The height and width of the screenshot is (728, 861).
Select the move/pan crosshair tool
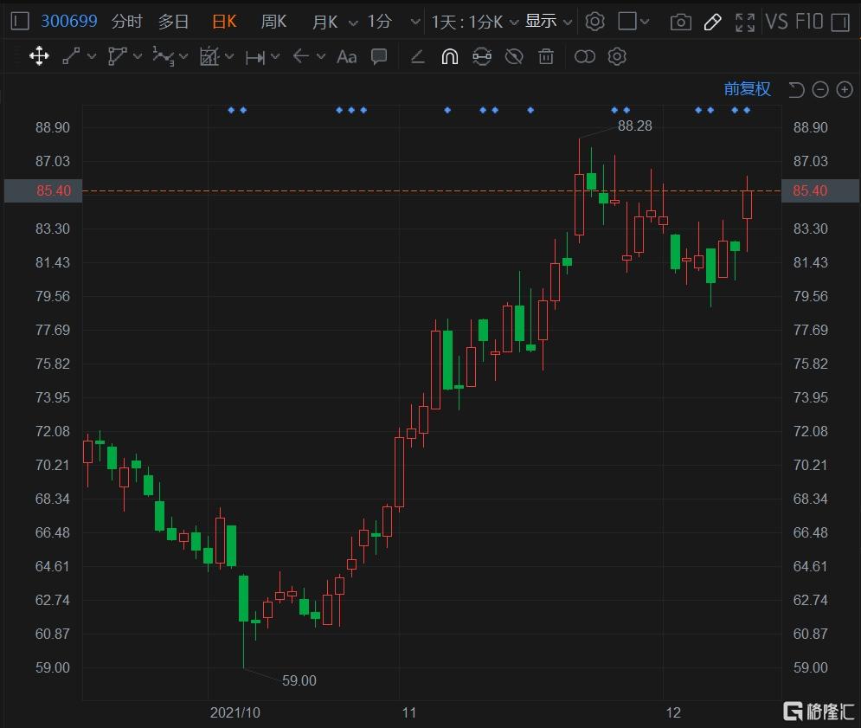[39, 56]
